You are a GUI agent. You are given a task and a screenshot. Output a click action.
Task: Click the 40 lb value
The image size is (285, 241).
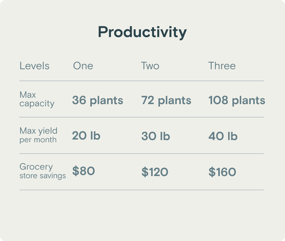[223, 136]
